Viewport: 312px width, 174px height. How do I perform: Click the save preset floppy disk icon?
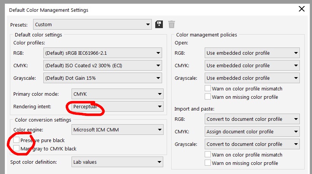[x=159, y=24]
